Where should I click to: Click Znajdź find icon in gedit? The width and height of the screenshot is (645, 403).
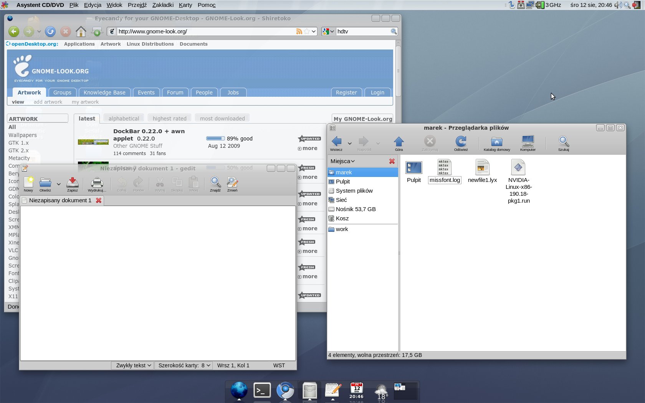click(215, 184)
